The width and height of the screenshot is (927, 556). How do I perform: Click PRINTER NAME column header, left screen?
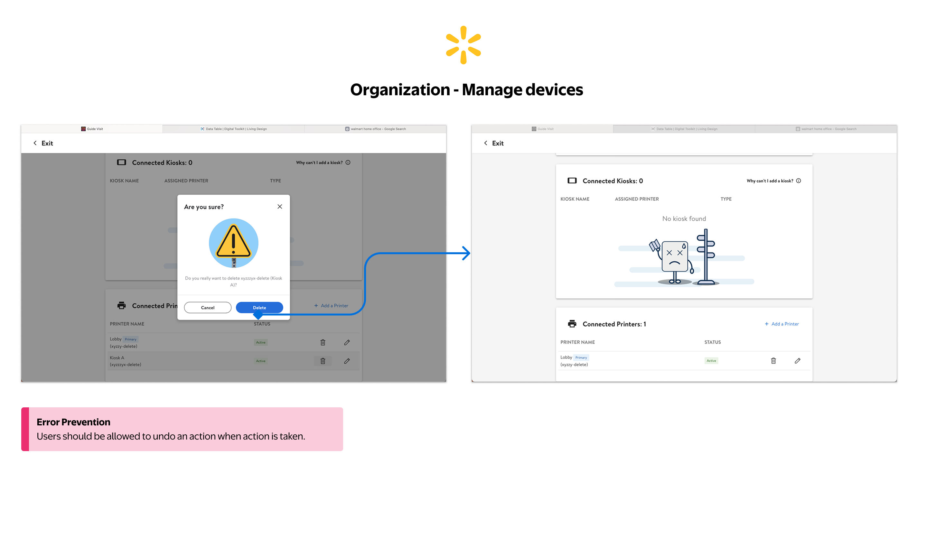(127, 324)
